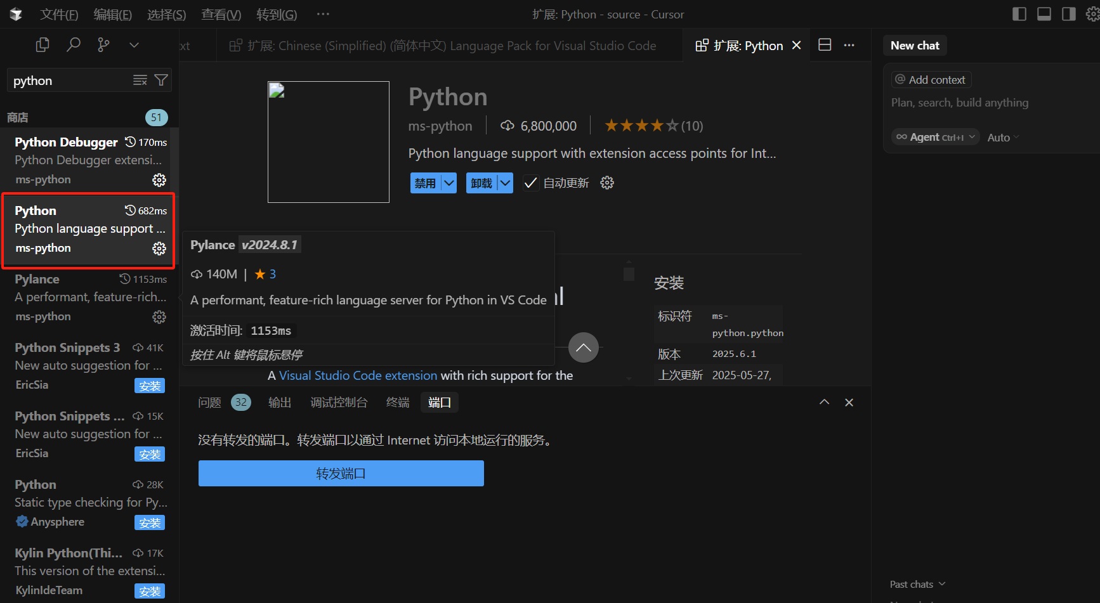Click the 卸载 uninstall button
This screenshot has width=1100, height=603.
pyautogui.click(x=482, y=183)
